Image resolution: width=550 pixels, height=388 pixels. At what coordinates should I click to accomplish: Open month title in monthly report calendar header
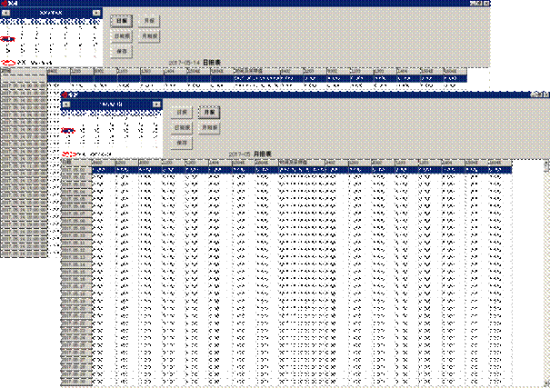tap(111, 103)
